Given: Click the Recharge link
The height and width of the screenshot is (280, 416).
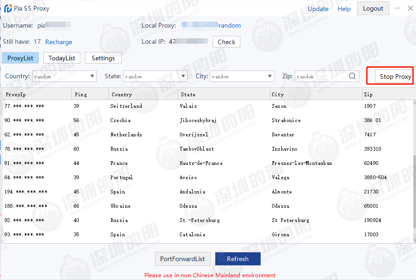Looking at the screenshot, I should pyautogui.click(x=59, y=42).
